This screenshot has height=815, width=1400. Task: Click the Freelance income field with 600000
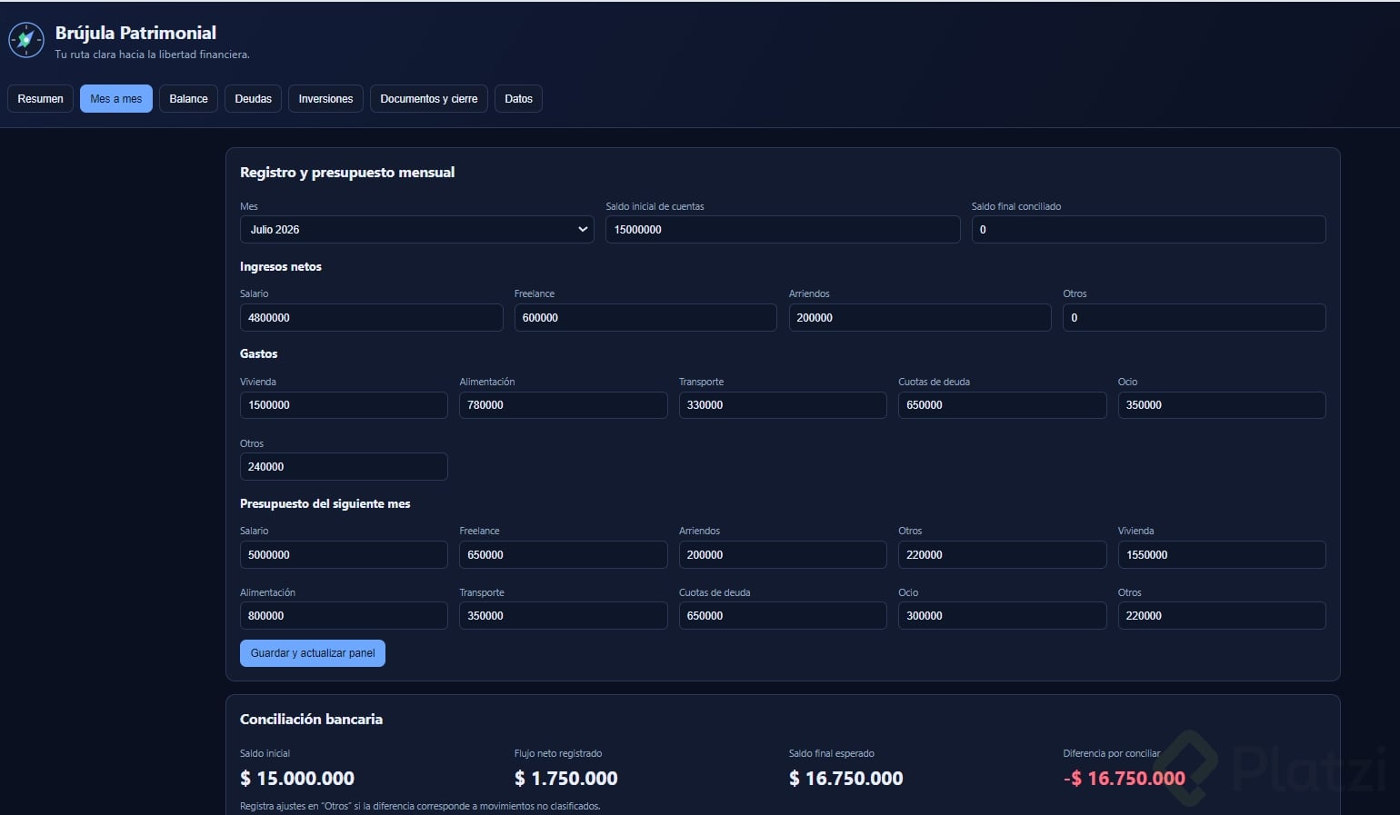click(x=645, y=318)
